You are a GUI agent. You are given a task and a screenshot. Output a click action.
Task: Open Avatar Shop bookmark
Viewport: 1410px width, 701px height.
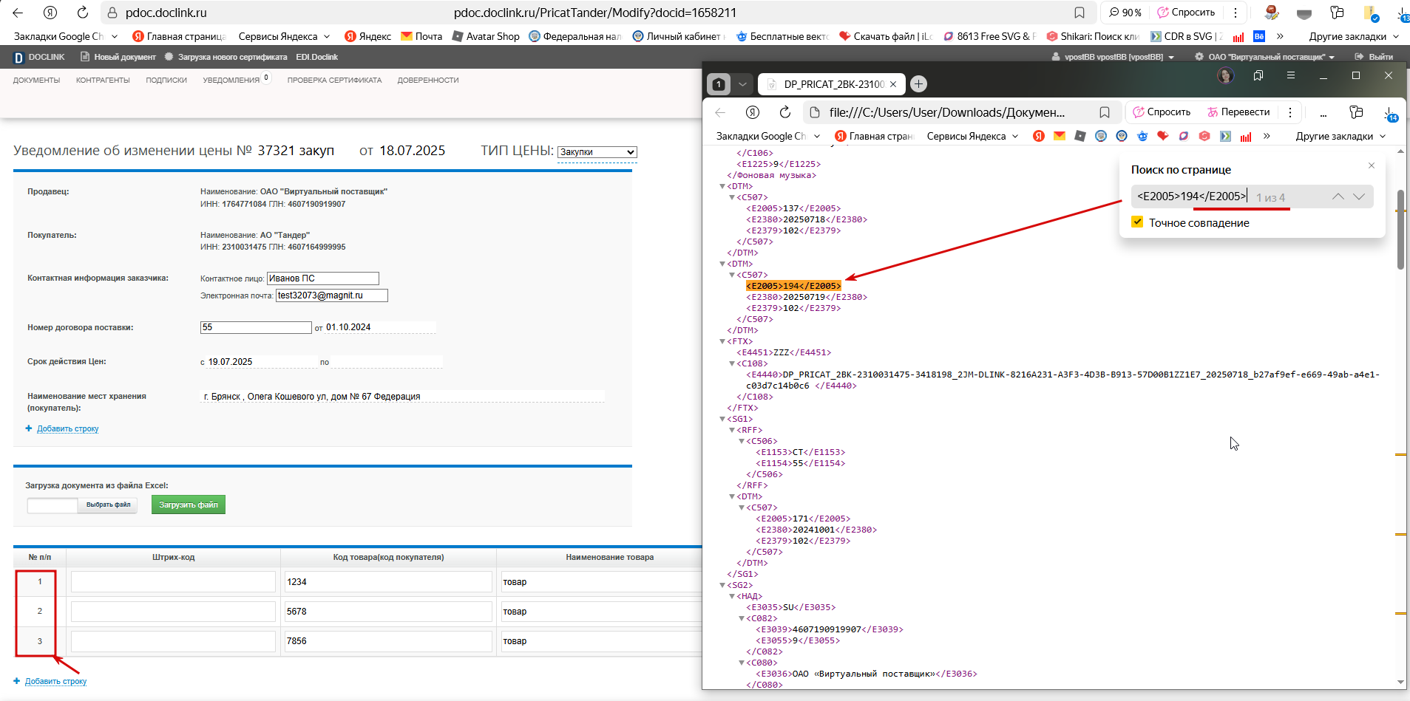click(486, 36)
